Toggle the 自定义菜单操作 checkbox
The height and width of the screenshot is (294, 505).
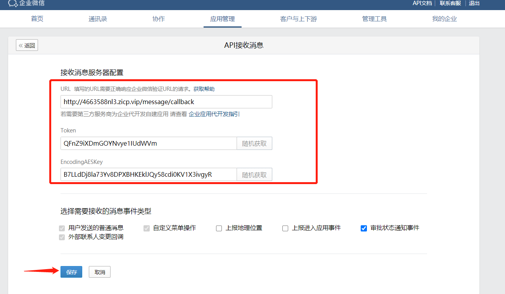pyautogui.click(x=147, y=228)
